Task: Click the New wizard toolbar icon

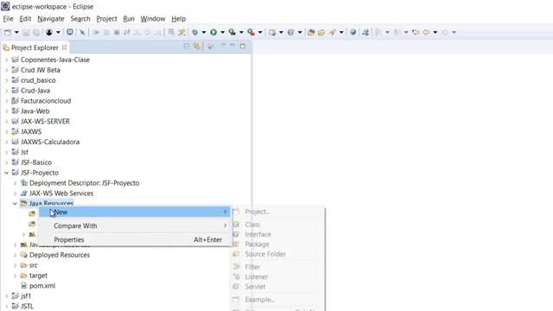Action: tap(8, 32)
